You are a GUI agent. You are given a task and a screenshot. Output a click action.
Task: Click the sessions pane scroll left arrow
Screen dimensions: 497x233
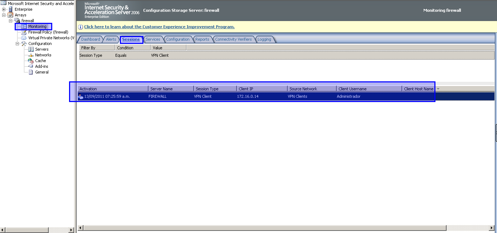[x=81, y=228]
